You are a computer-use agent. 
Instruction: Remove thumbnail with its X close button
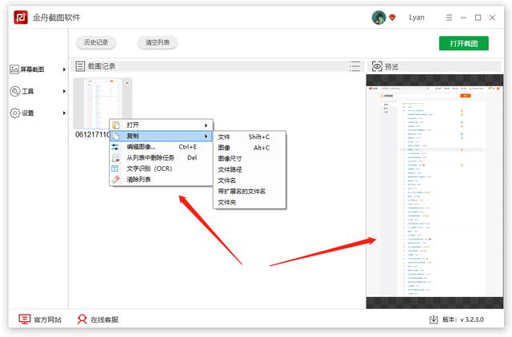click(x=127, y=83)
